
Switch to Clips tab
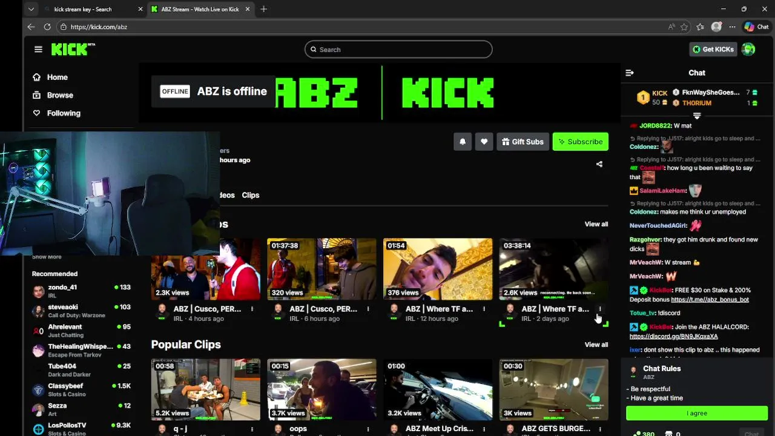coord(250,195)
